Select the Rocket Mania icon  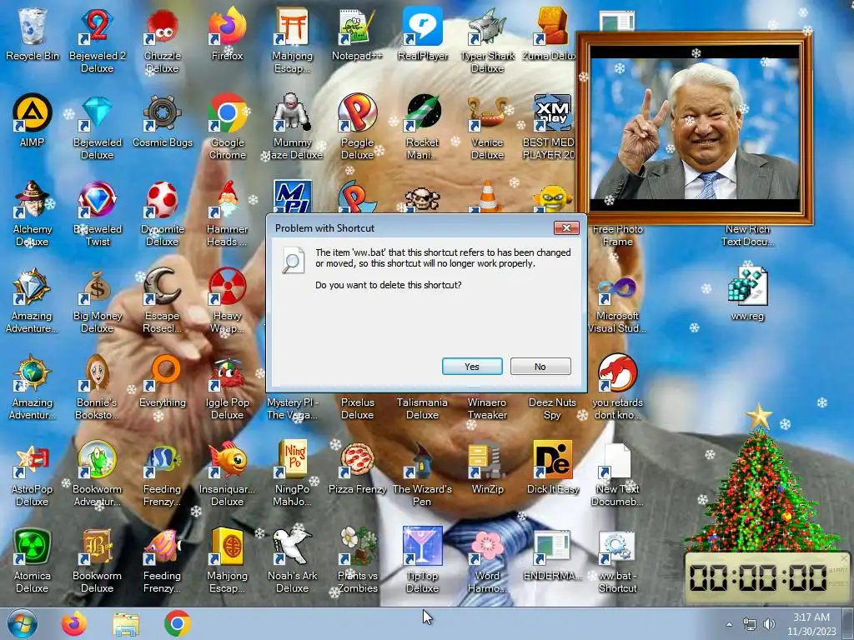click(422, 127)
